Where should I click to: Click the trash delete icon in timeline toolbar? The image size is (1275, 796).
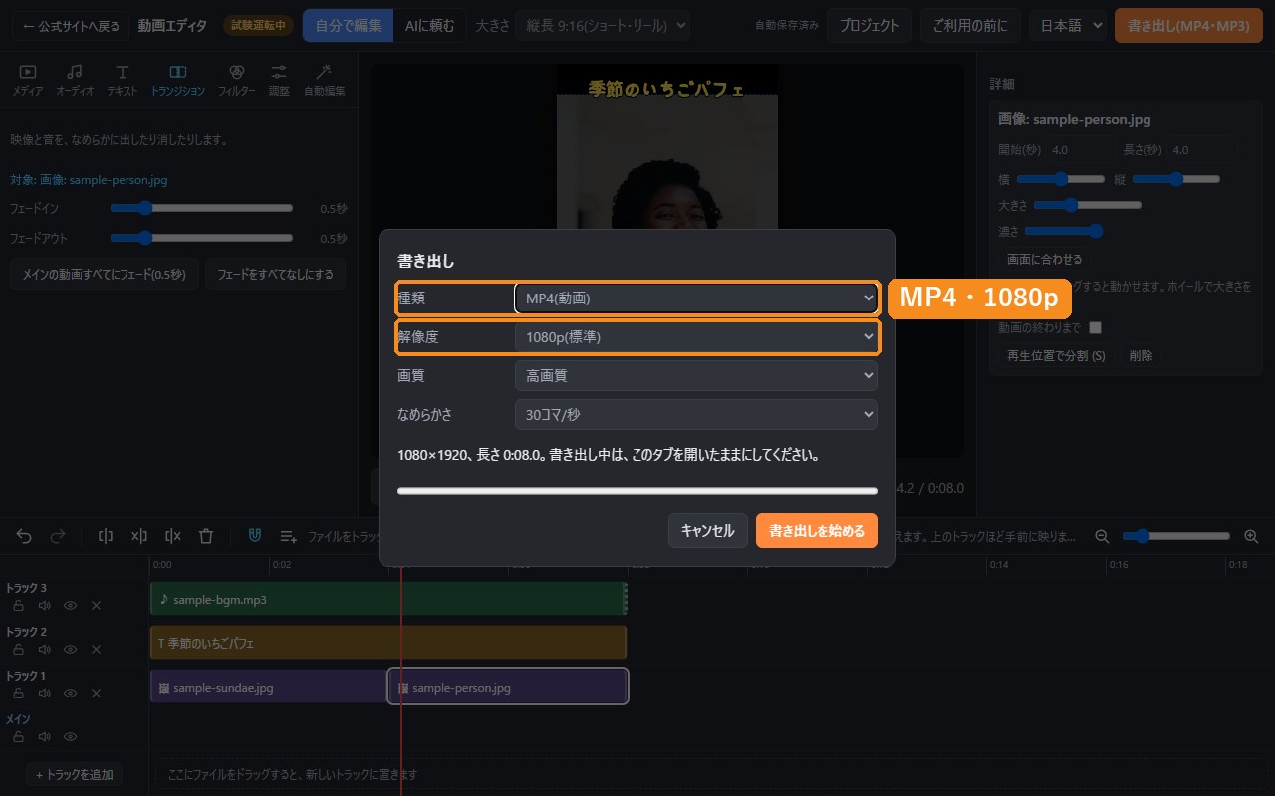click(206, 536)
